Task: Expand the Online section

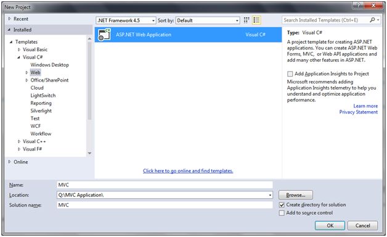Action: coord(9,162)
